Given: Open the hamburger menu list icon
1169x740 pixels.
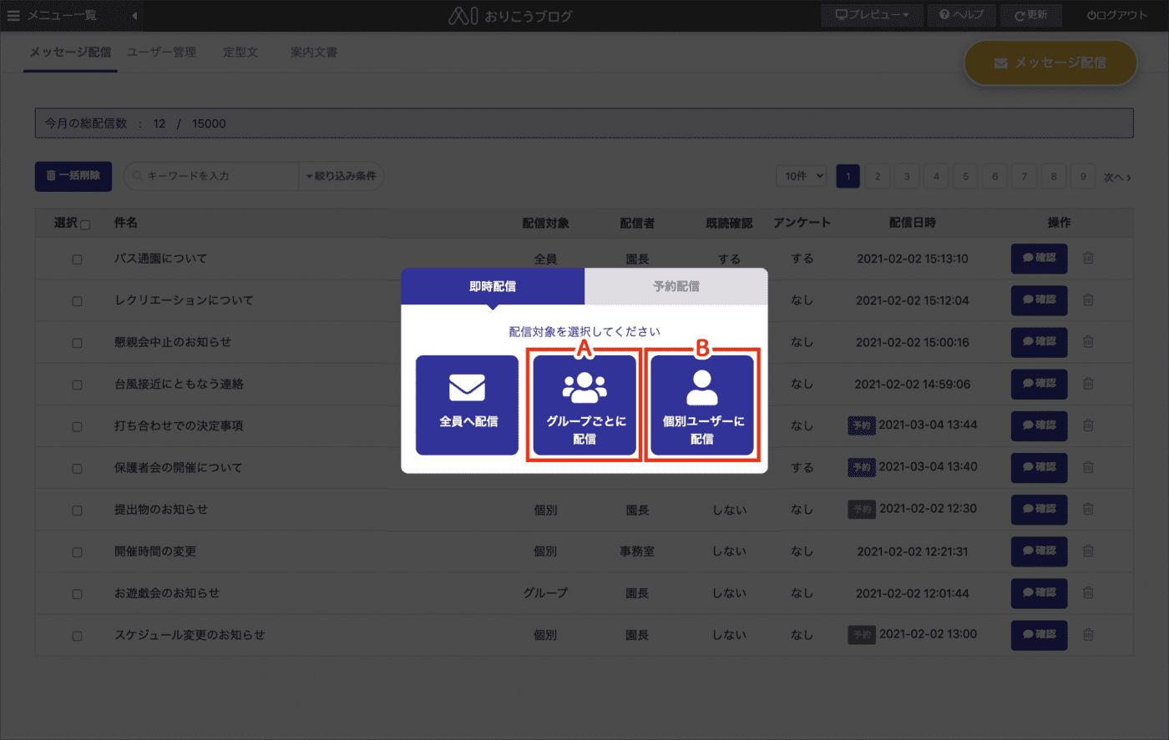Looking at the screenshot, I should [x=13, y=15].
